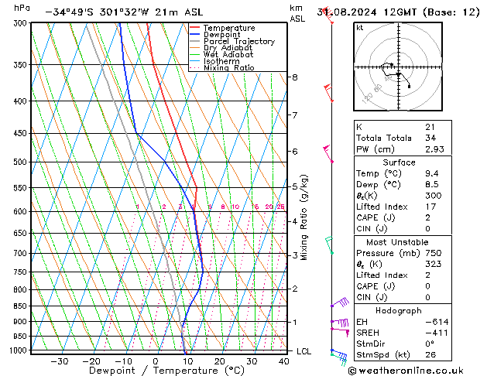
Task: Click the Mixing Ratio legend entry
Action: click(221, 67)
